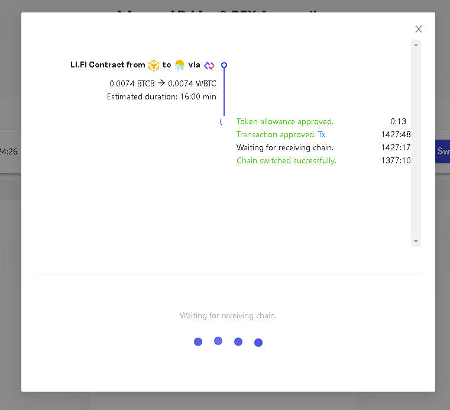Click the arrow between BTCB and WBTC
Image resolution: width=450 pixels, height=410 pixels.
click(161, 83)
